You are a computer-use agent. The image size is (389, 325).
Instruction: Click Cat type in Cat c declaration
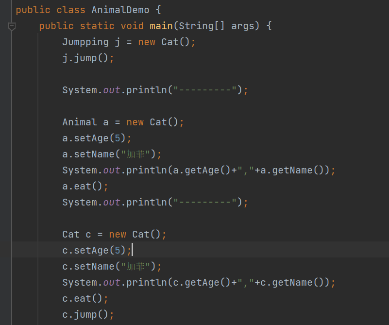click(x=70, y=234)
